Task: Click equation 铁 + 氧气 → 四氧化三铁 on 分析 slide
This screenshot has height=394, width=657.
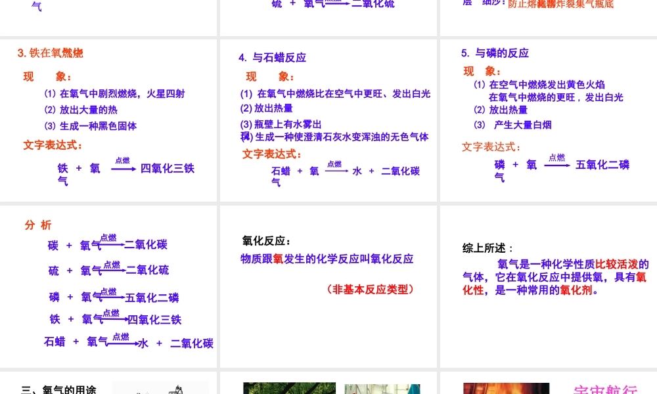Action: click(x=116, y=318)
